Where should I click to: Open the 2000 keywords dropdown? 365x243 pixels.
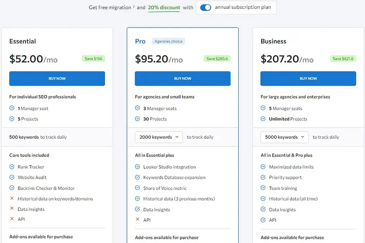159,137
